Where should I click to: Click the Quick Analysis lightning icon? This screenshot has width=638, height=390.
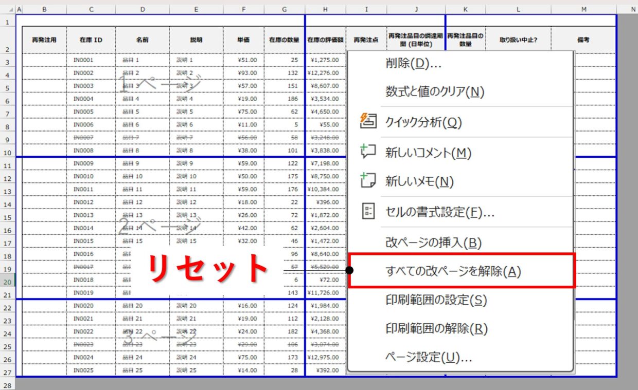click(x=369, y=122)
